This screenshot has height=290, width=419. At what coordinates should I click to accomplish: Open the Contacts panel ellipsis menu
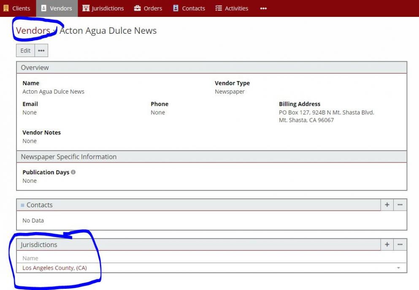pos(400,205)
